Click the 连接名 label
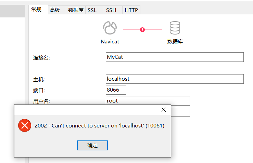The image size is (253, 163). [42, 57]
